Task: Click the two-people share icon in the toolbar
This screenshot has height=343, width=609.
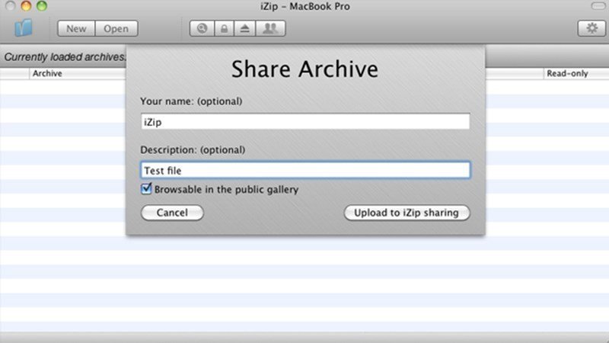Action: click(x=270, y=28)
